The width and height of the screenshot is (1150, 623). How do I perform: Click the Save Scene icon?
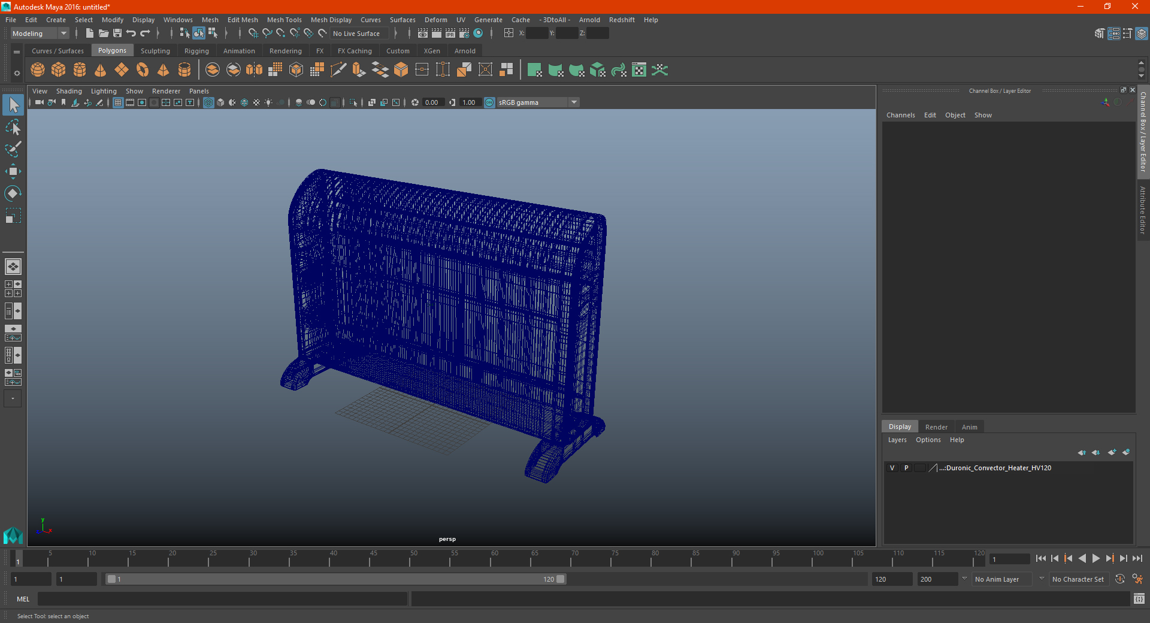click(x=117, y=34)
